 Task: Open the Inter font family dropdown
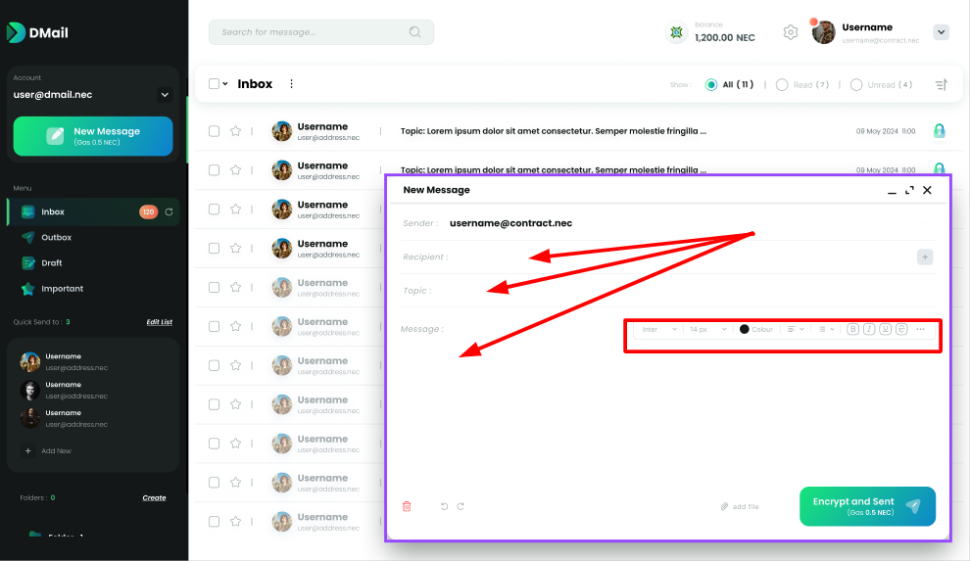pos(659,329)
